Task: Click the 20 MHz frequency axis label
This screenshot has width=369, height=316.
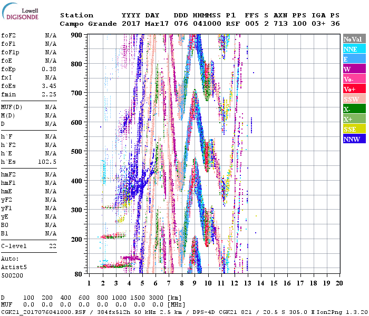Action: (339, 283)
